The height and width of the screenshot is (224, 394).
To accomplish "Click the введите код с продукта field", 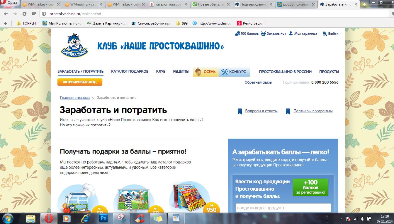I will [283, 208].
